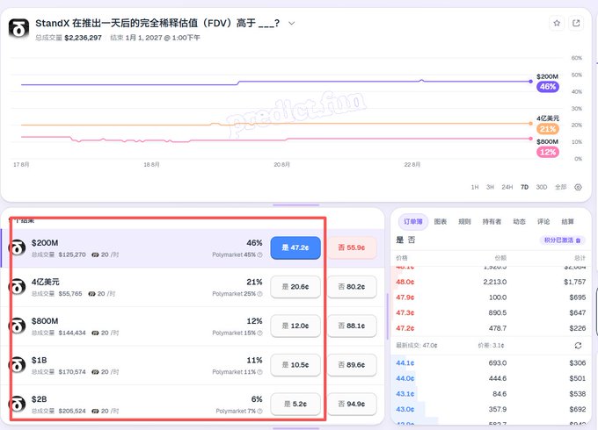Click the 47.9¢ ask price row

coord(491,297)
